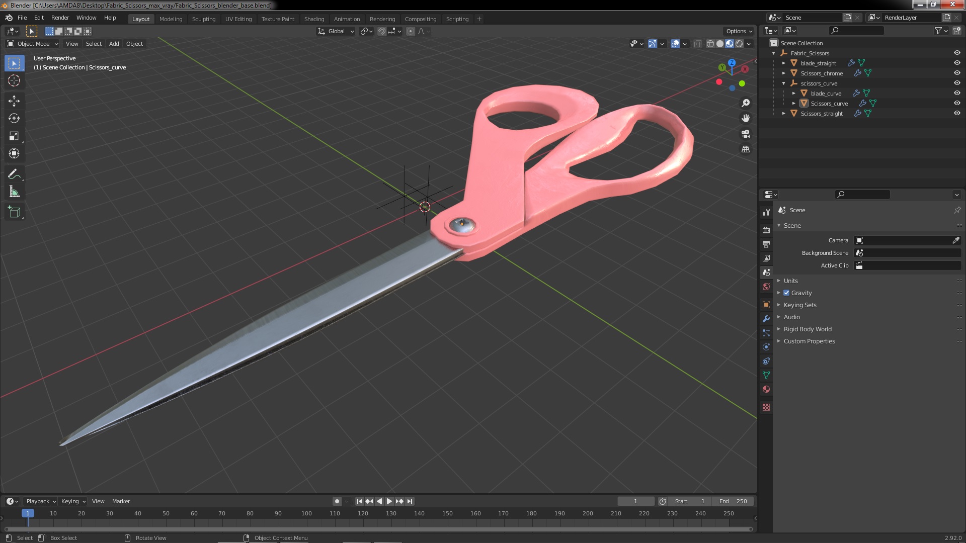The width and height of the screenshot is (966, 543).
Task: Open the File menu
Action: point(22,18)
